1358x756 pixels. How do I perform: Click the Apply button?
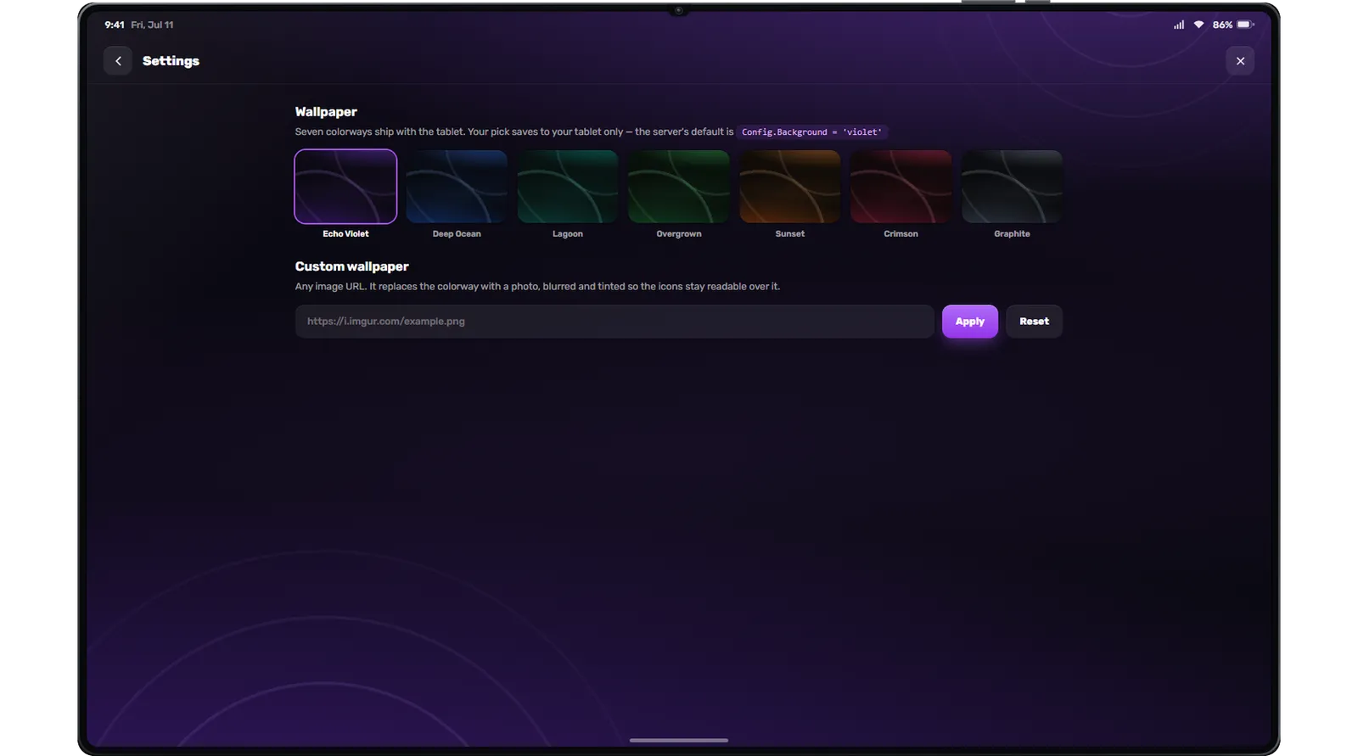(x=970, y=322)
